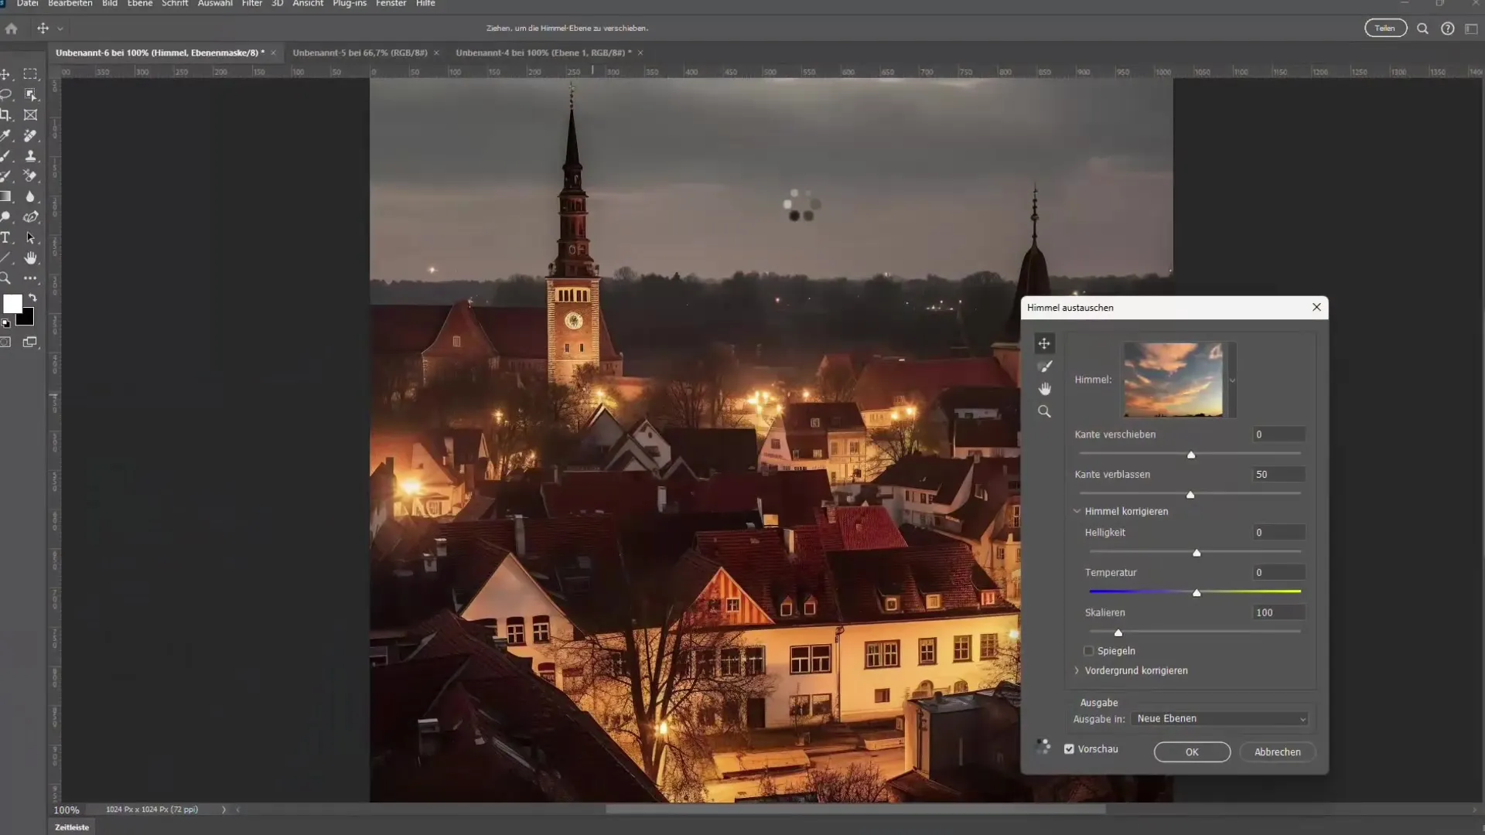Select the Blur tool
The width and height of the screenshot is (1485, 835).
click(30, 196)
